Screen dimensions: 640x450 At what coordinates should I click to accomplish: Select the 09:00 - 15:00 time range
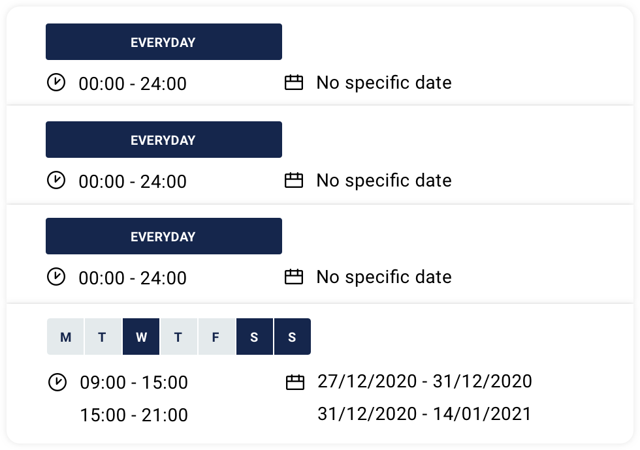[x=134, y=382]
